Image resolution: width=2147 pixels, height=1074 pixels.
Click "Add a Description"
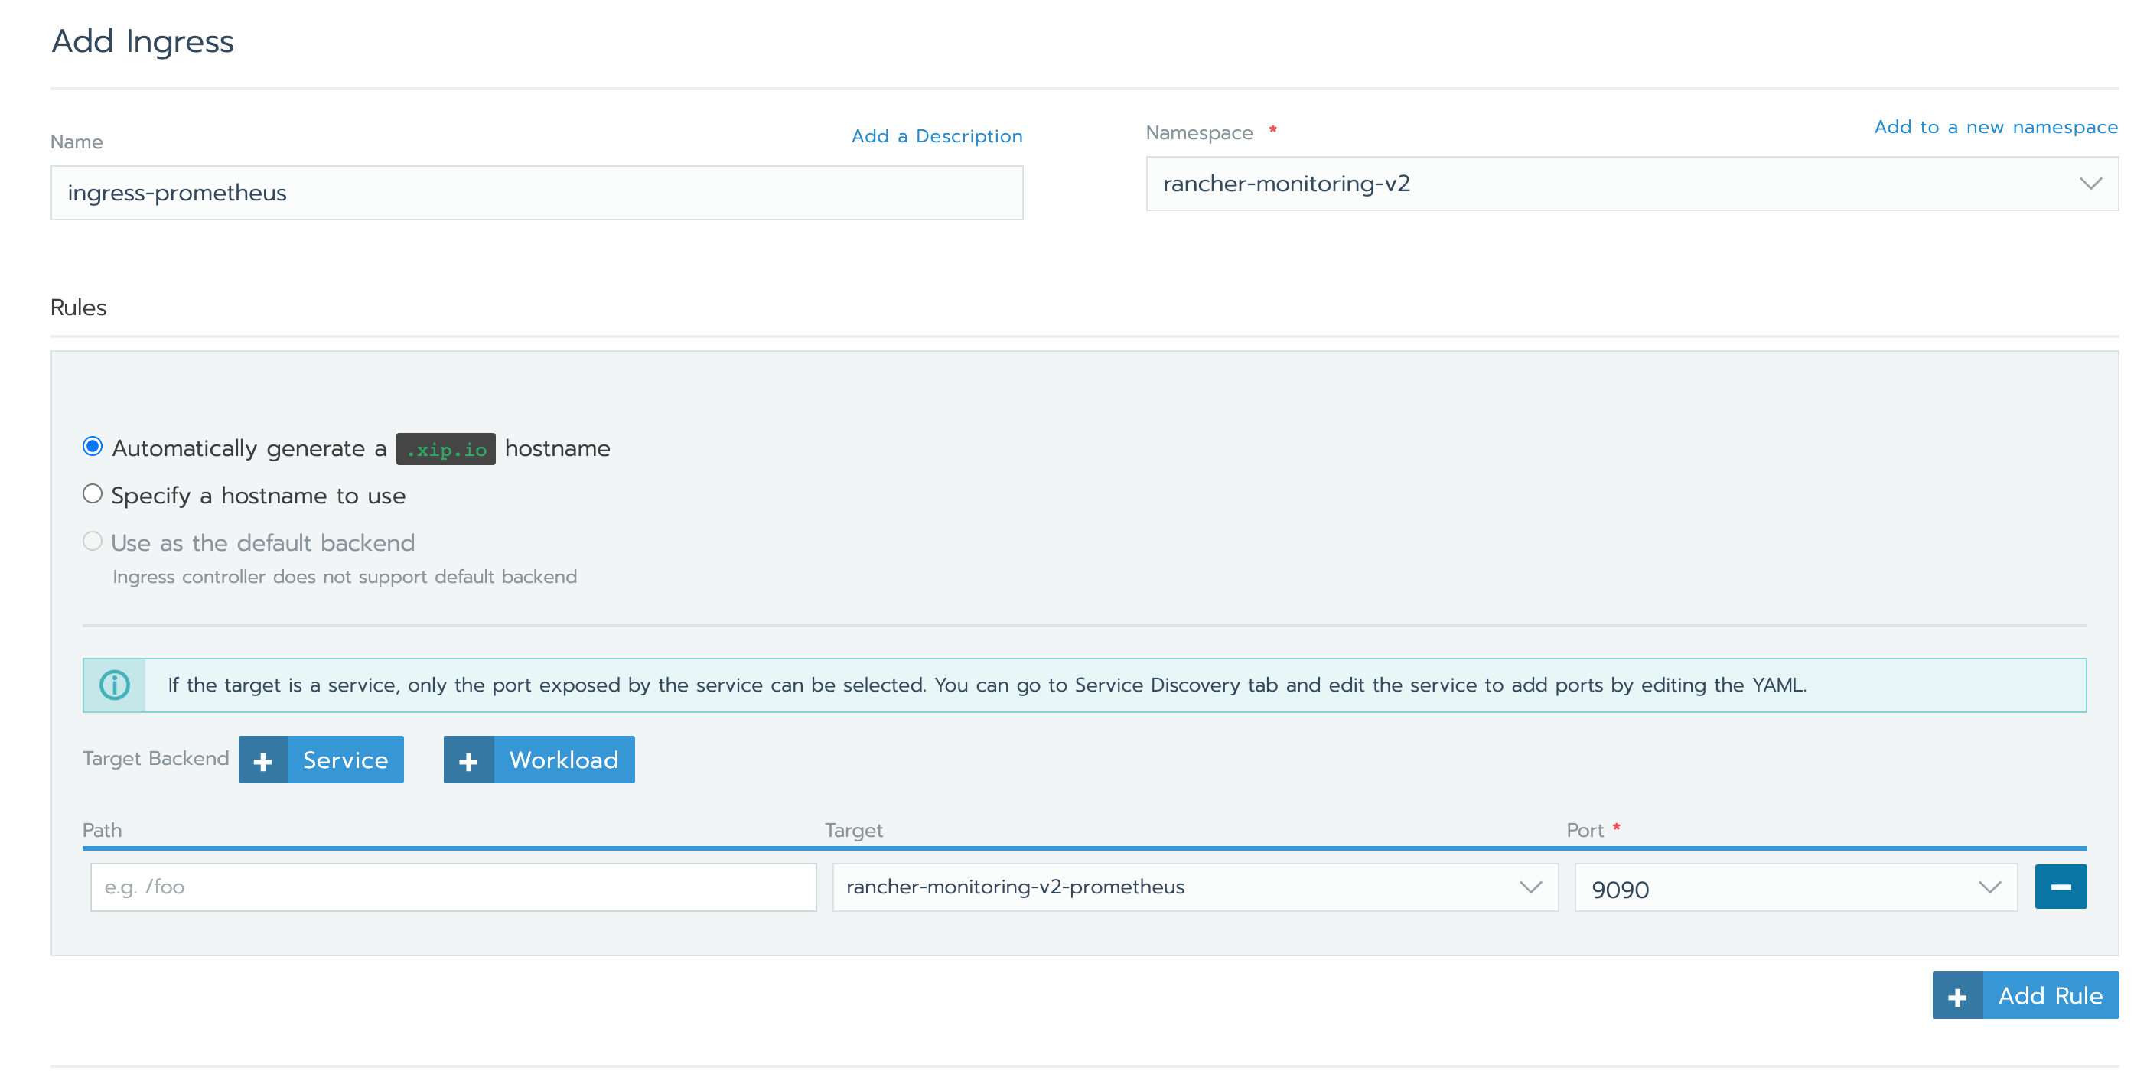click(x=937, y=136)
